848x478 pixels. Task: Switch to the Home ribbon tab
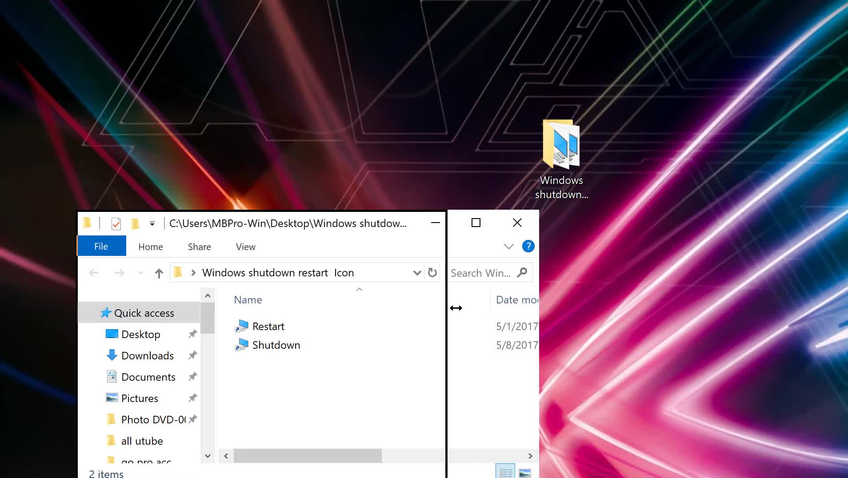151,247
